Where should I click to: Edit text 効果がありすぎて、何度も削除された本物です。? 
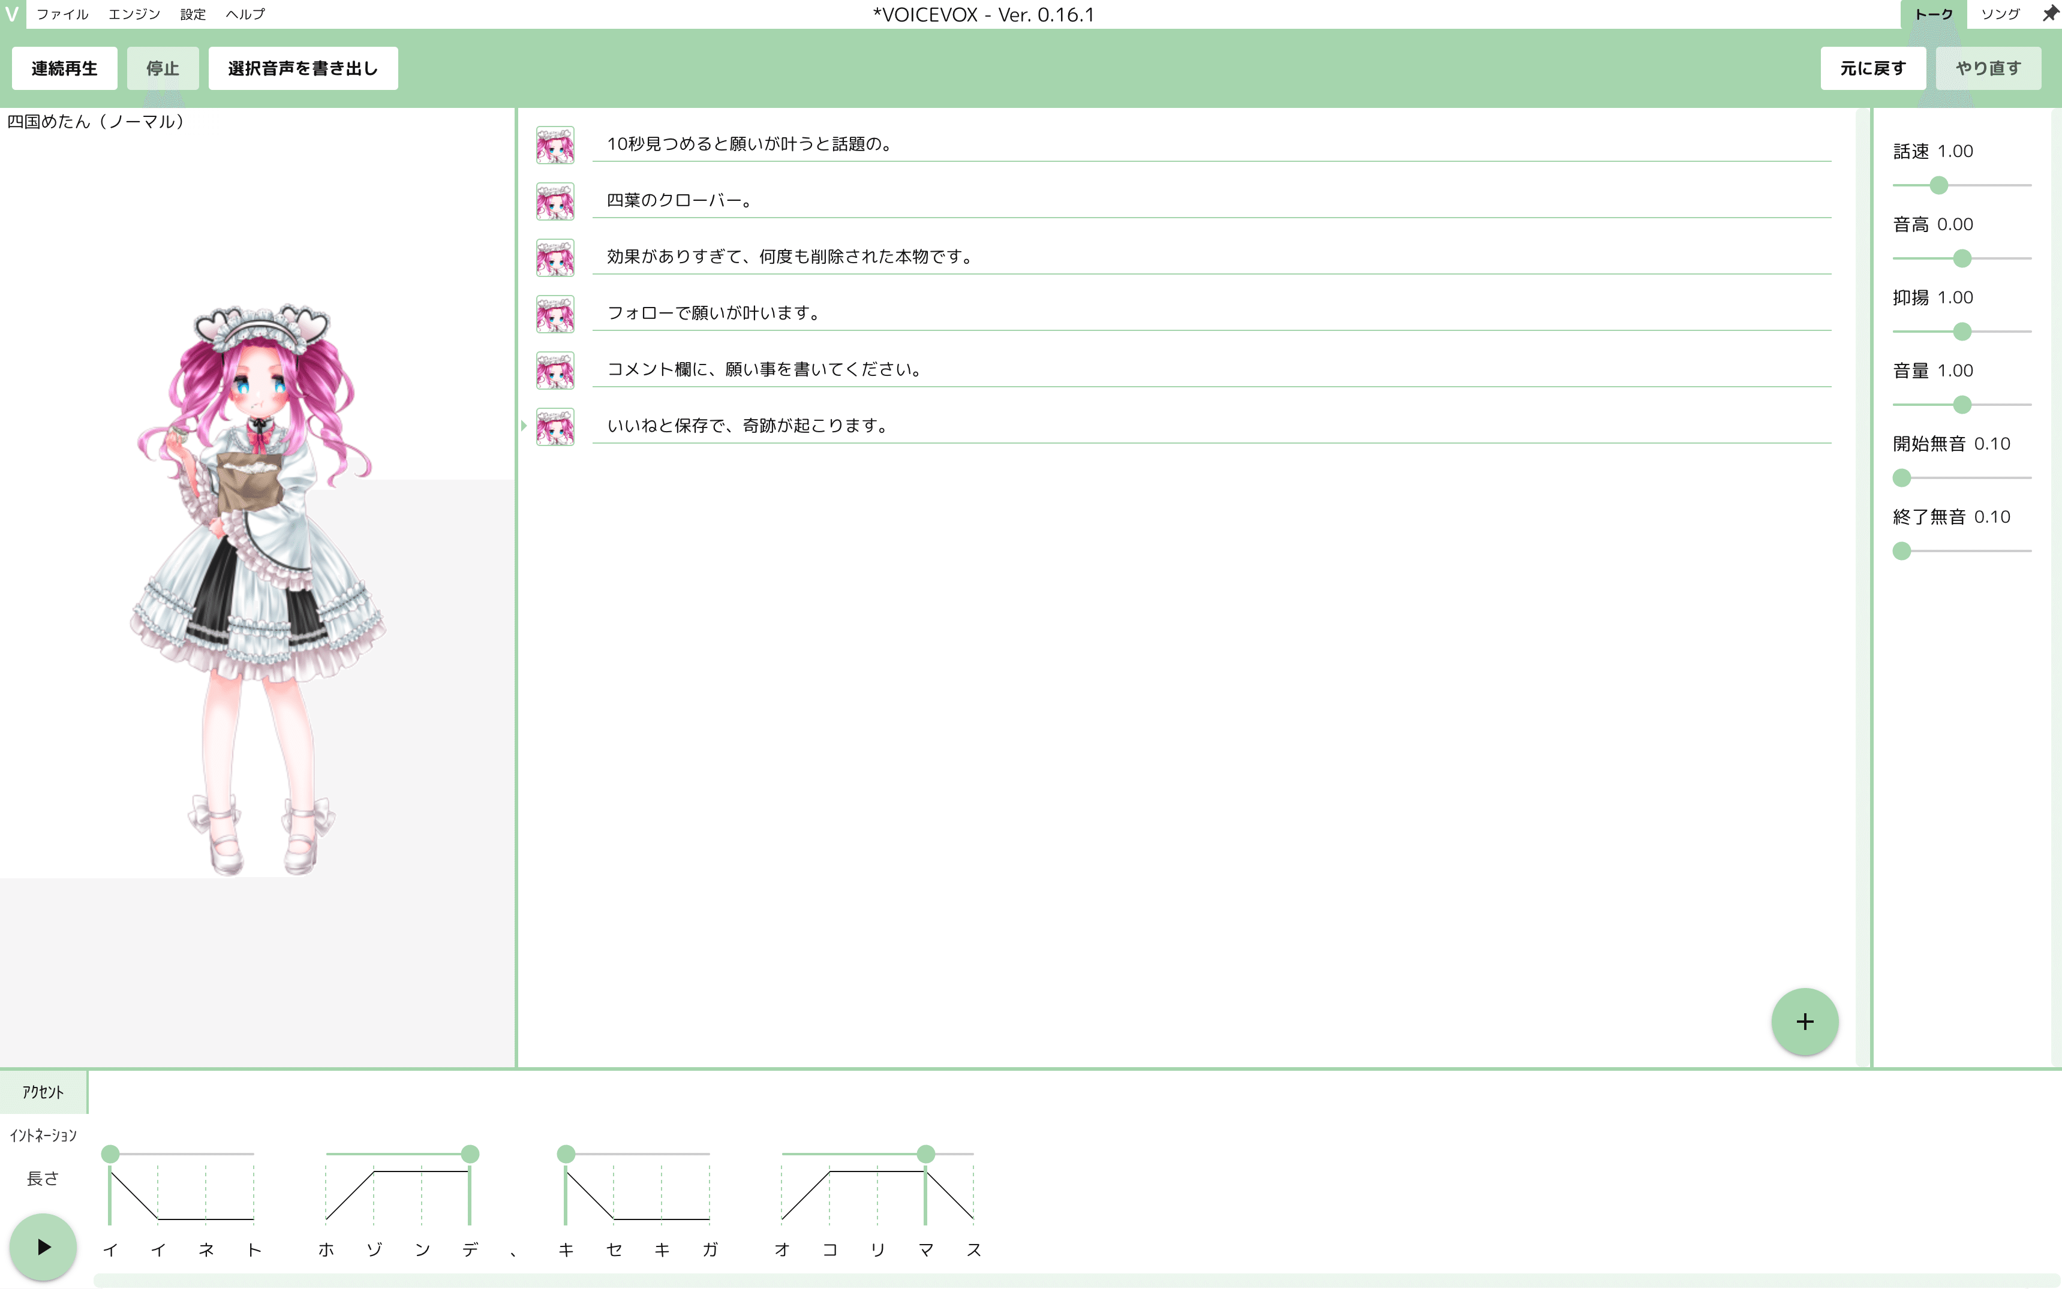pyautogui.click(x=1212, y=257)
